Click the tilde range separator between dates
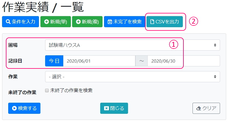Image resolution: width=230 pixels, height=122 pixels. click(142, 61)
